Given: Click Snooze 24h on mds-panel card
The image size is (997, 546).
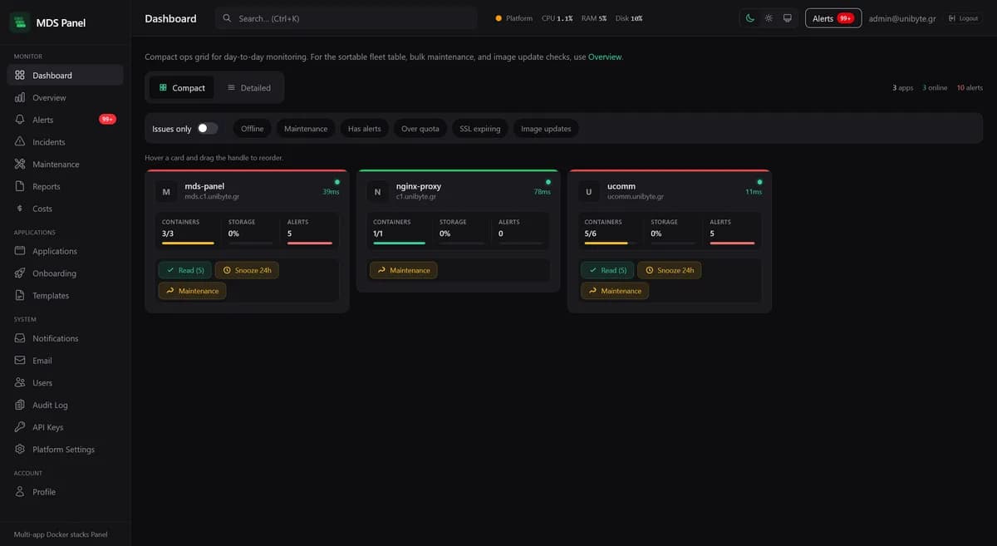Looking at the screenshot, I should 247,270.
